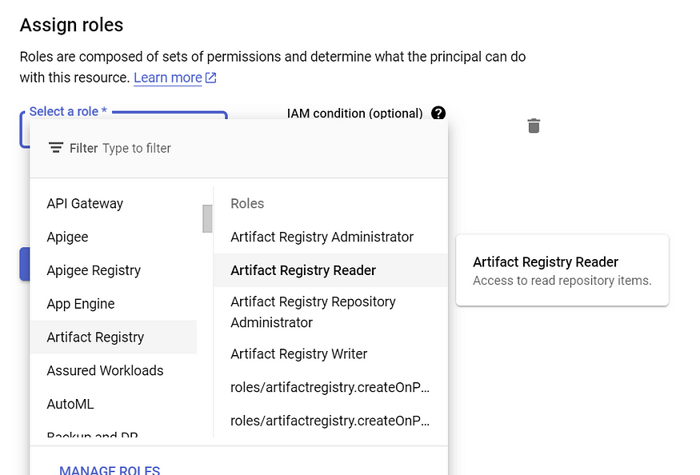Select AutoML from the service column
Screen dimensions: 700x475
pyautogui.click(x=70, y=404)
